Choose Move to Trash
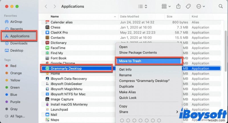Screen dimensions: 228x123 [x=148, y=61]
